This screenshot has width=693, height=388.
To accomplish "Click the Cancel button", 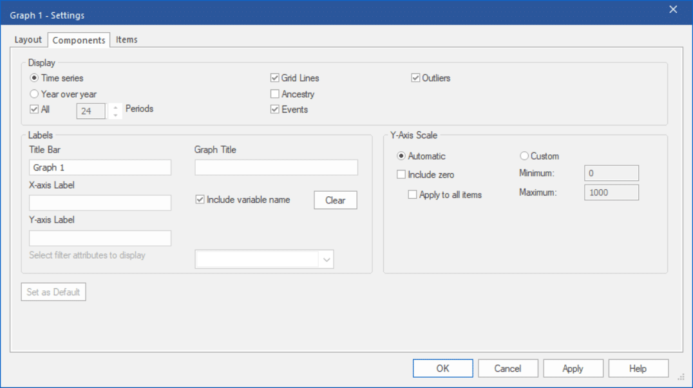I will (x=508, y=369).
